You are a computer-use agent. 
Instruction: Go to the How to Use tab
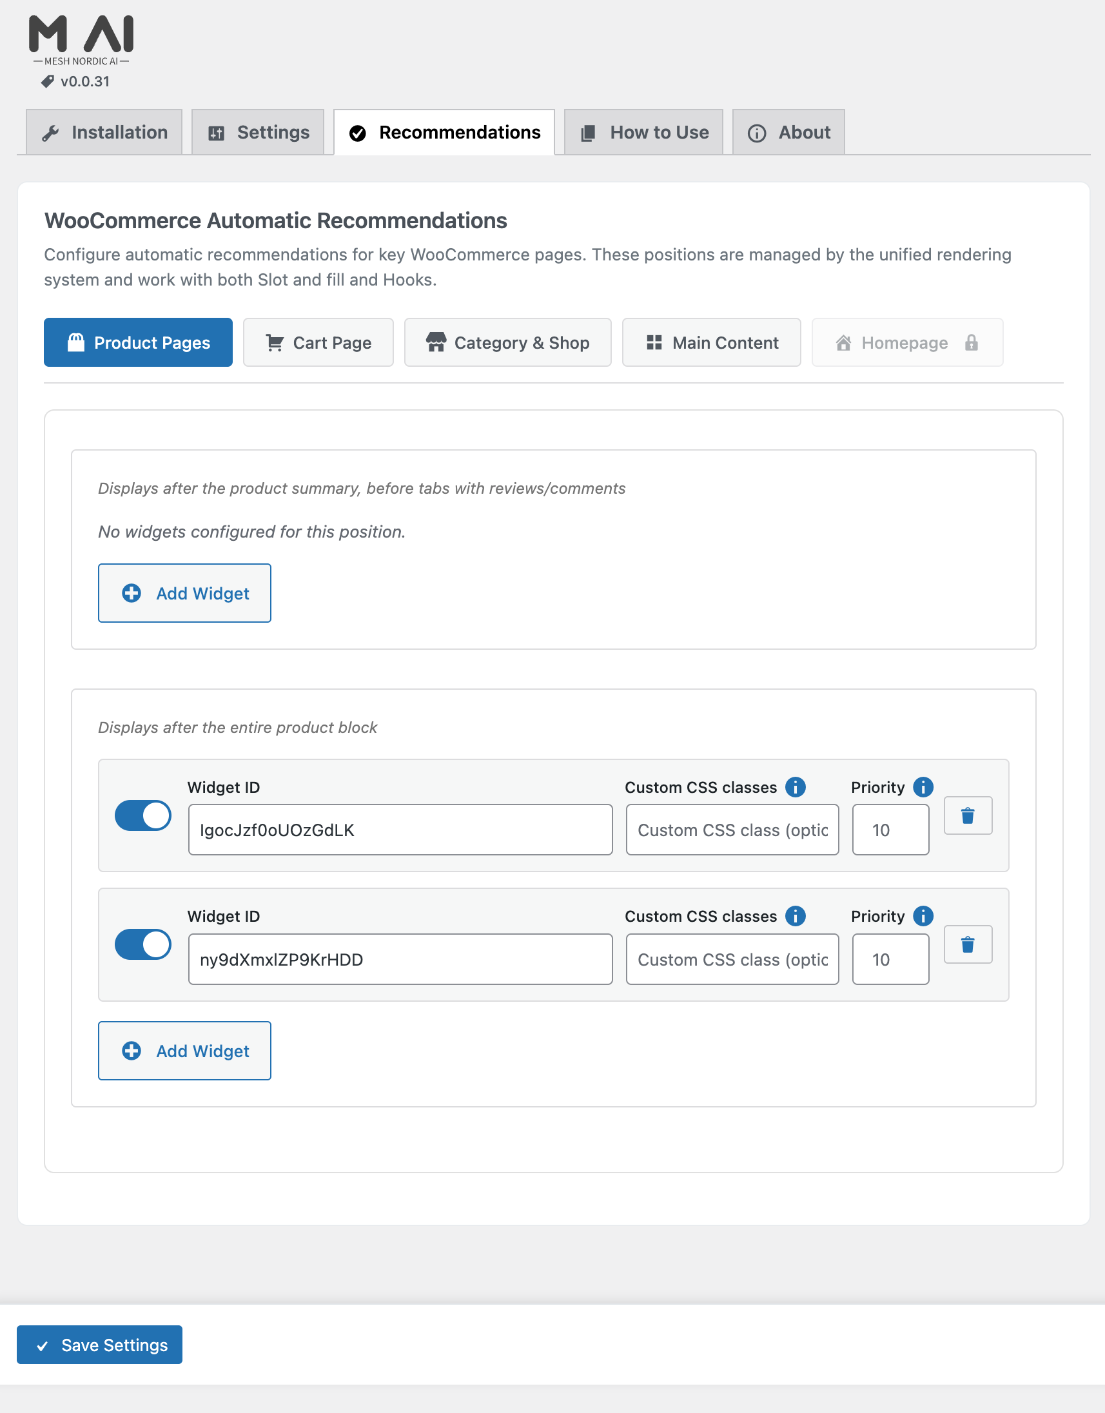click(643, 133)
